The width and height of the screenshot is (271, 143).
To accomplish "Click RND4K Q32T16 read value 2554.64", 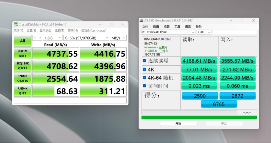I will (x=56, y=78).
